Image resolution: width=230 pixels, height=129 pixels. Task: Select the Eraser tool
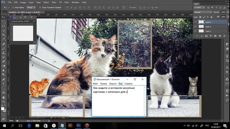[4, 62]
